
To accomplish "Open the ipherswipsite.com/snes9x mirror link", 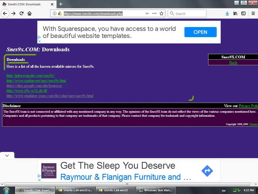I will 30,76.
